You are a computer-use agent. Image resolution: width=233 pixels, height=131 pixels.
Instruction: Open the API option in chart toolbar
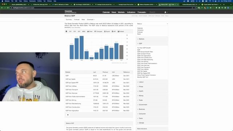(x=114, y=32)
